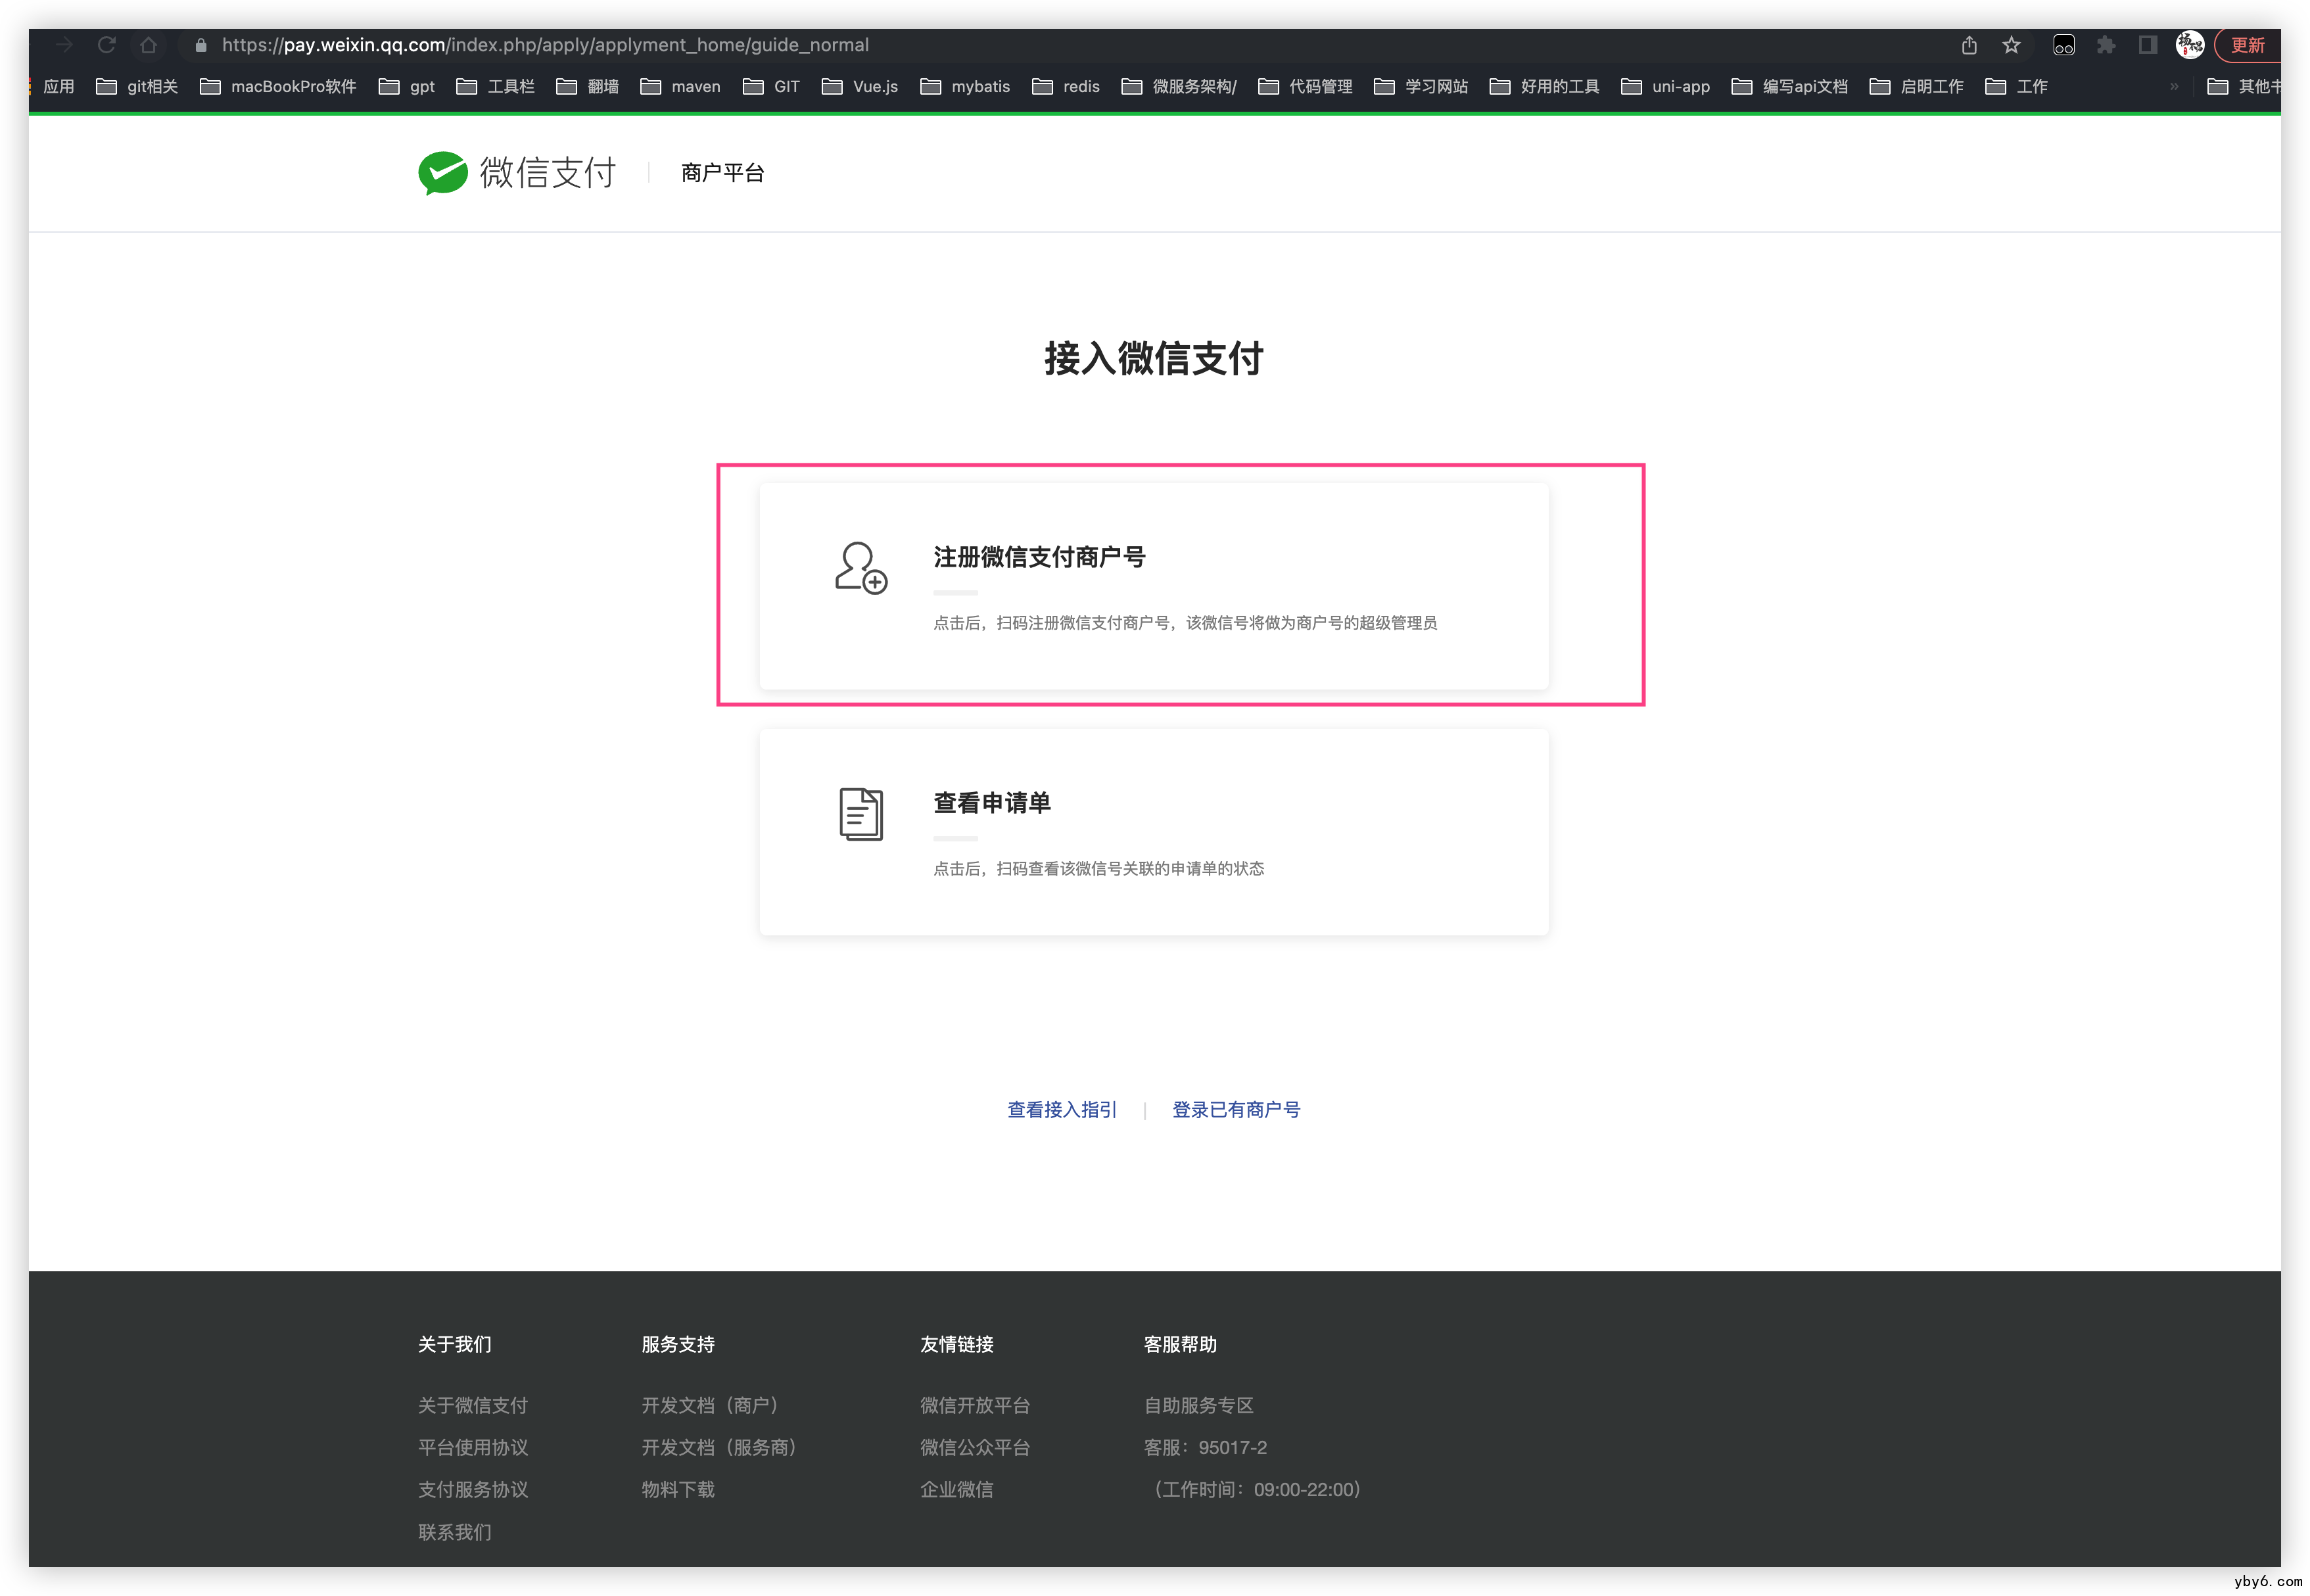This screenshot has width=2310, height=1596.
Task: Open footer link 企业微信
Action: [x=957, y=1489]
